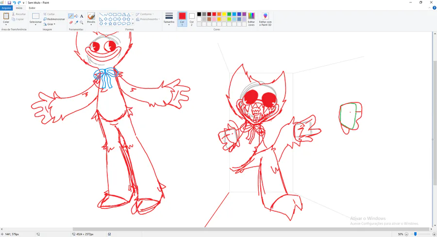Screen dimensions: 437x237
Task: Click the Redimensionar resize button
Action: coord(54,19)
